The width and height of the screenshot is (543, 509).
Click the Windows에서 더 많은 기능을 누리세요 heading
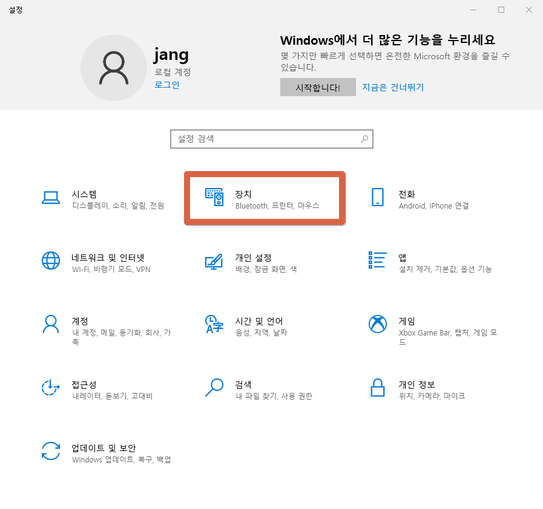[388, 40]
